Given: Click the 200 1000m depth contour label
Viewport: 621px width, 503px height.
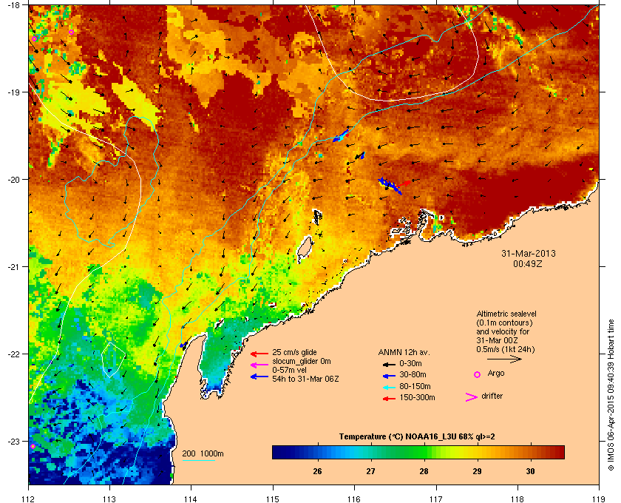Looking at the screenshot, I should coord(203,454).
